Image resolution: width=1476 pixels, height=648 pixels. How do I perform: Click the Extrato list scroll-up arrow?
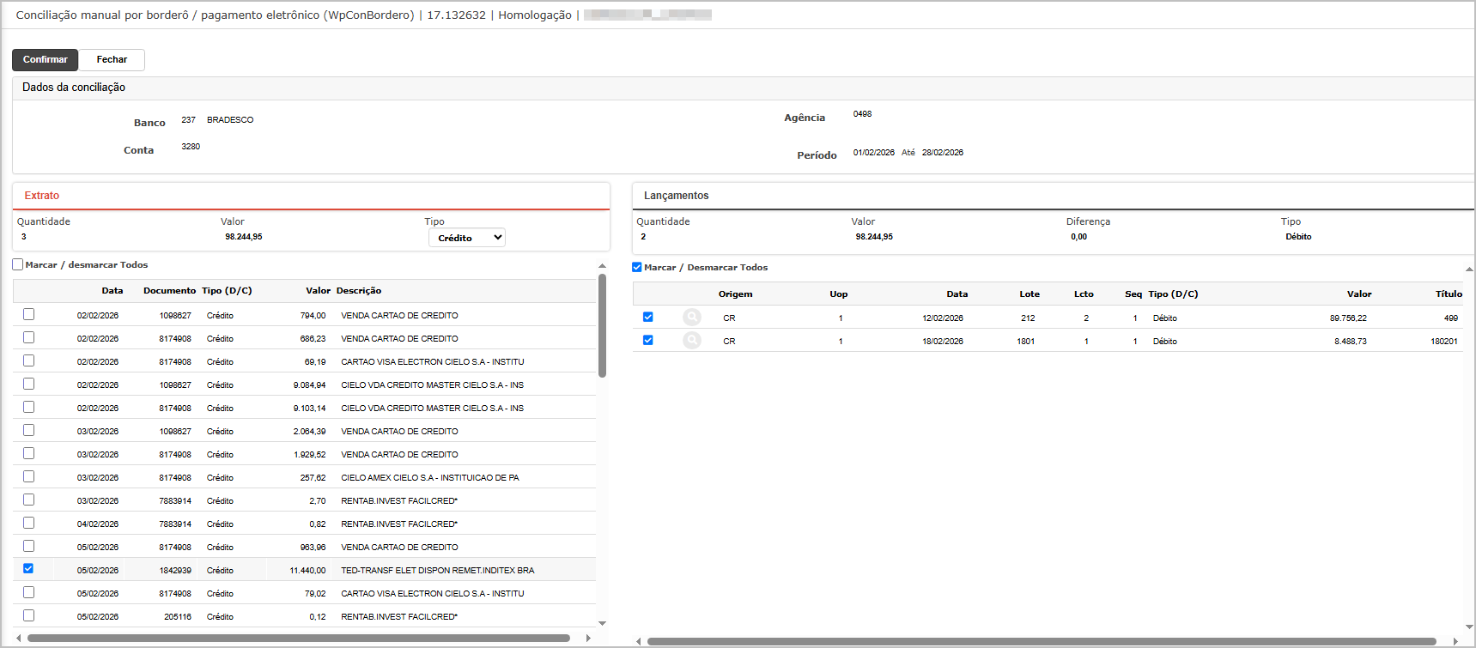click(x=602, y=266)
